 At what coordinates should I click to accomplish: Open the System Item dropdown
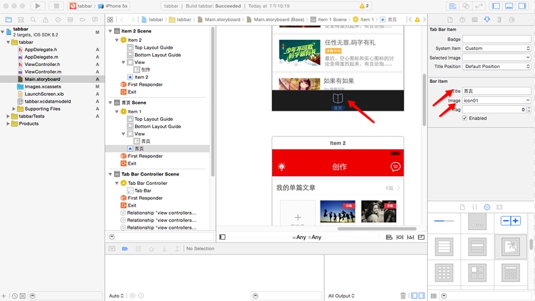(x=497, y=49)
